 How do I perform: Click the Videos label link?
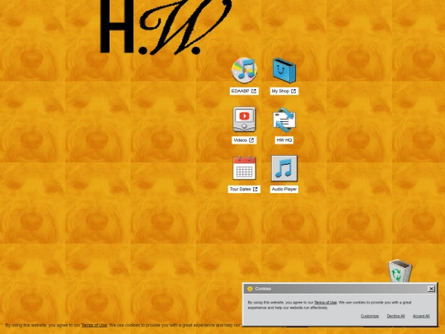click(x=244, y=140)
